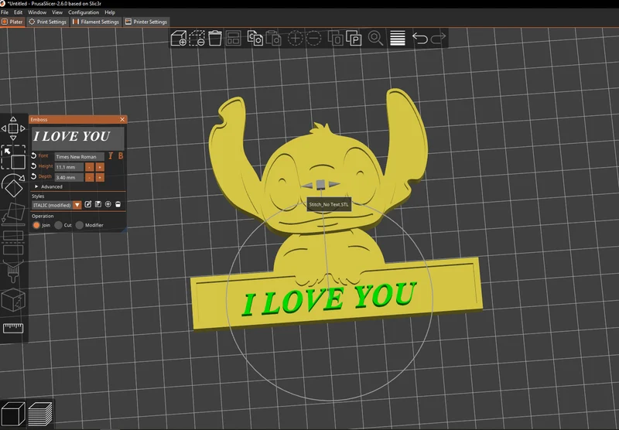Select the Modifier operation radio
The height and width of the screenshot is (430, 619).
pyautogui.click(x=80, y=225)
